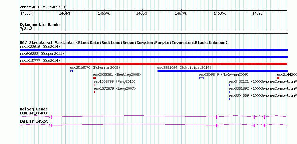Click the 14690k ruler tick label
Viewport: 297px width, 144px height.
click(x=258, y=14)
